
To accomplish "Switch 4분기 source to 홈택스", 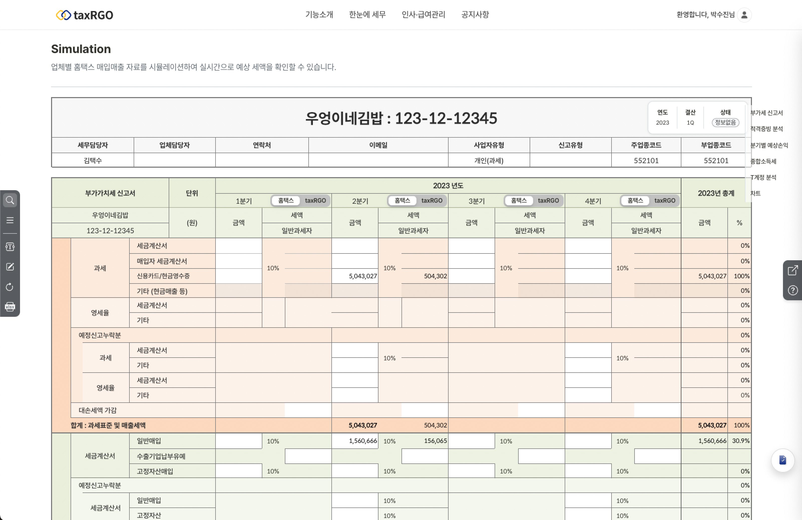I will [x=635, y=201].
